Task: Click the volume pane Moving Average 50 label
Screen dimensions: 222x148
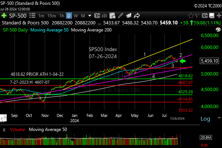Action: [x=48, y=129]
